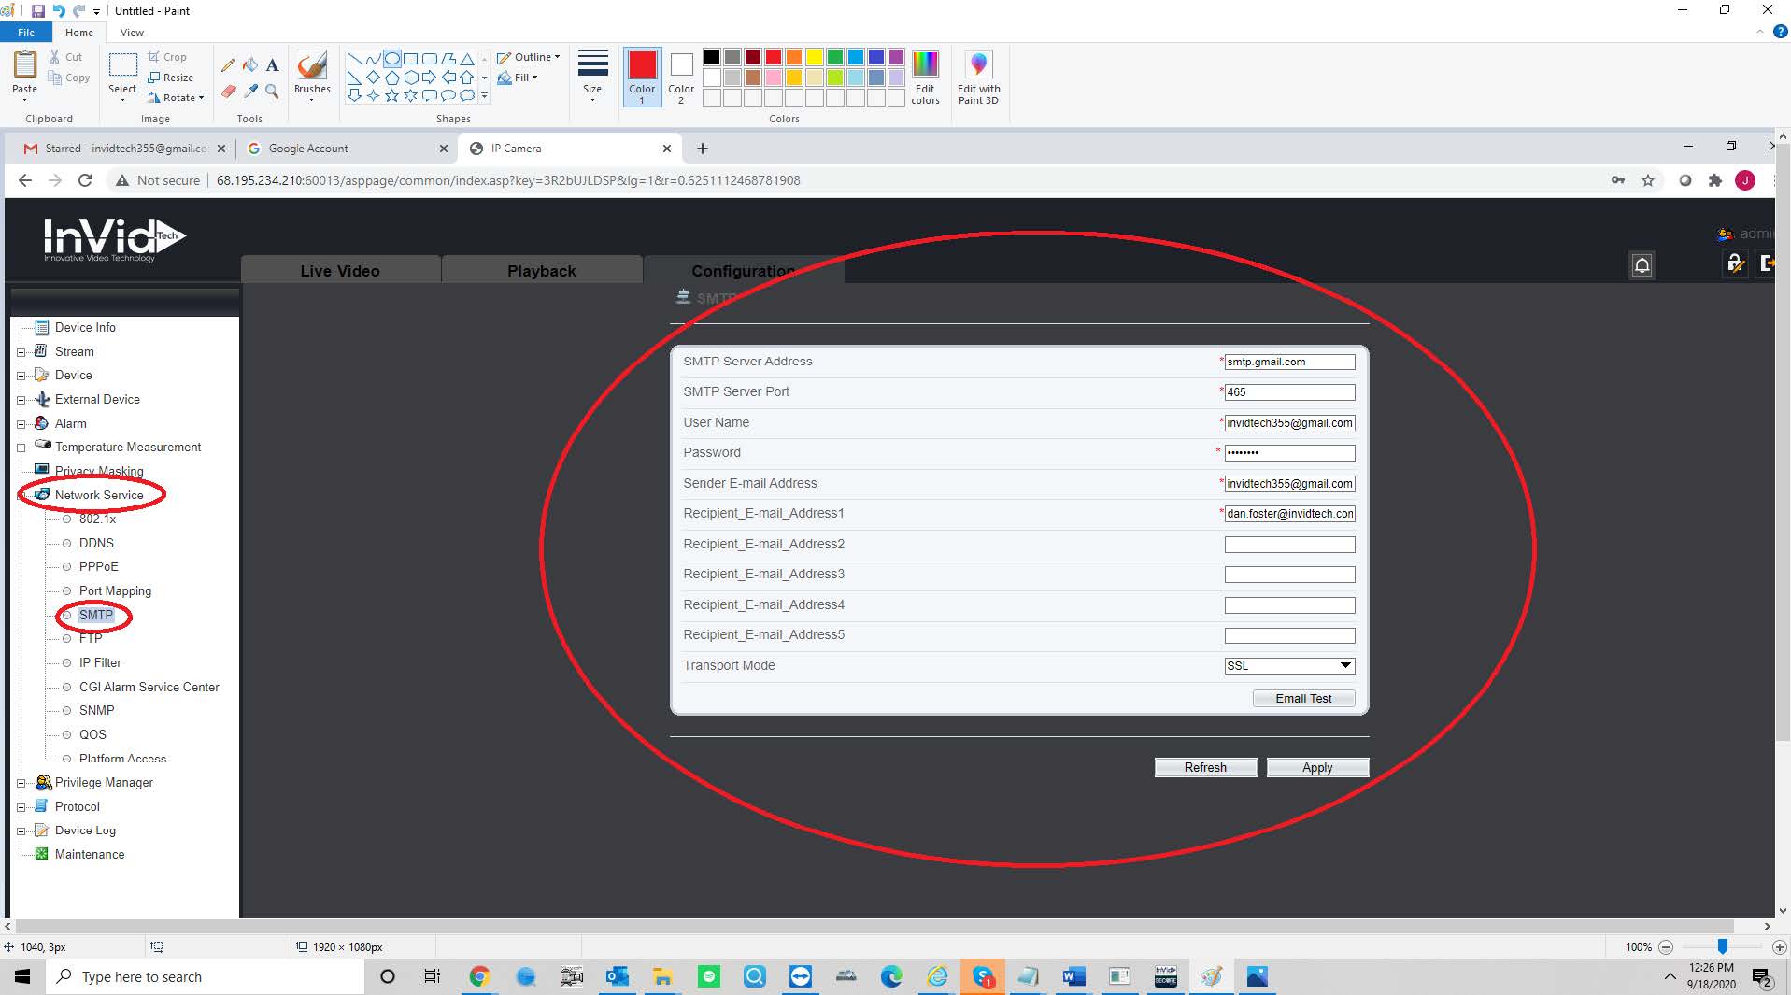The height and width of the screenshot is (995, 1791).
Task: Pick the black color swatch
Action: tap(712, 57)
